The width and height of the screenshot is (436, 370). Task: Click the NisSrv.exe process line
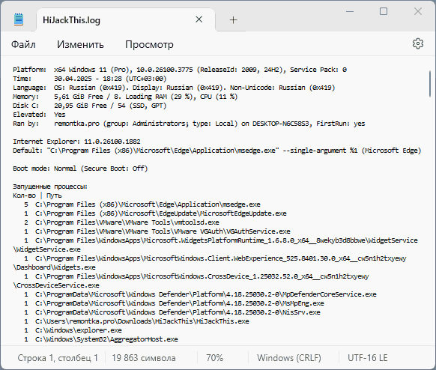[x=172, y=312]
